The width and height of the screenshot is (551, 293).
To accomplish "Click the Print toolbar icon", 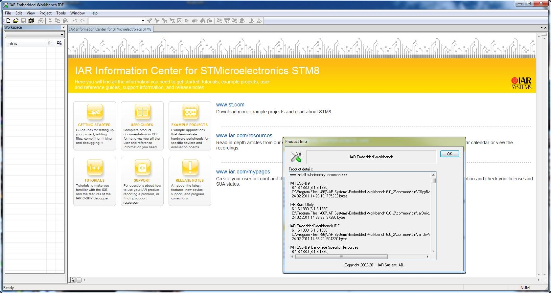I will (x=41, y=21).
